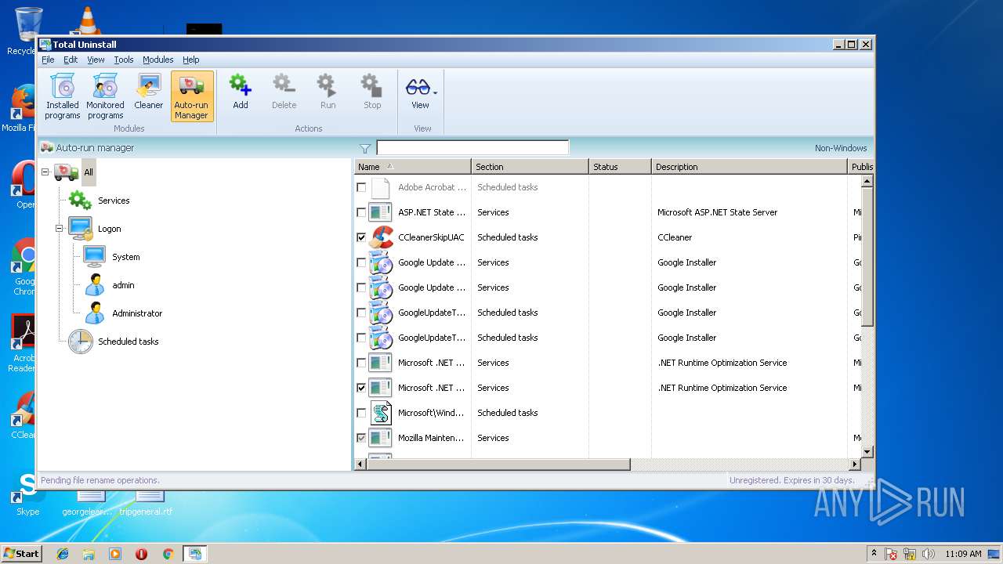Screen dimensions: 1003x564
Task: Open the Edit menu
Action: pos(71,60)
